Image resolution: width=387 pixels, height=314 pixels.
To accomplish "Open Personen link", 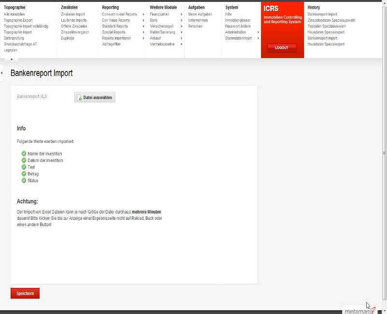I will click(x=195, y=26).
